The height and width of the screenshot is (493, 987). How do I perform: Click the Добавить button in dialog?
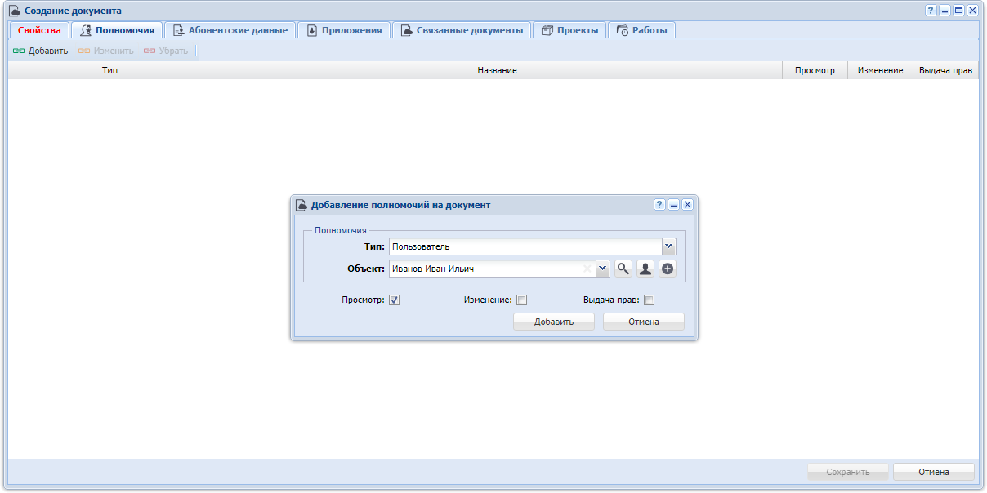554,322
